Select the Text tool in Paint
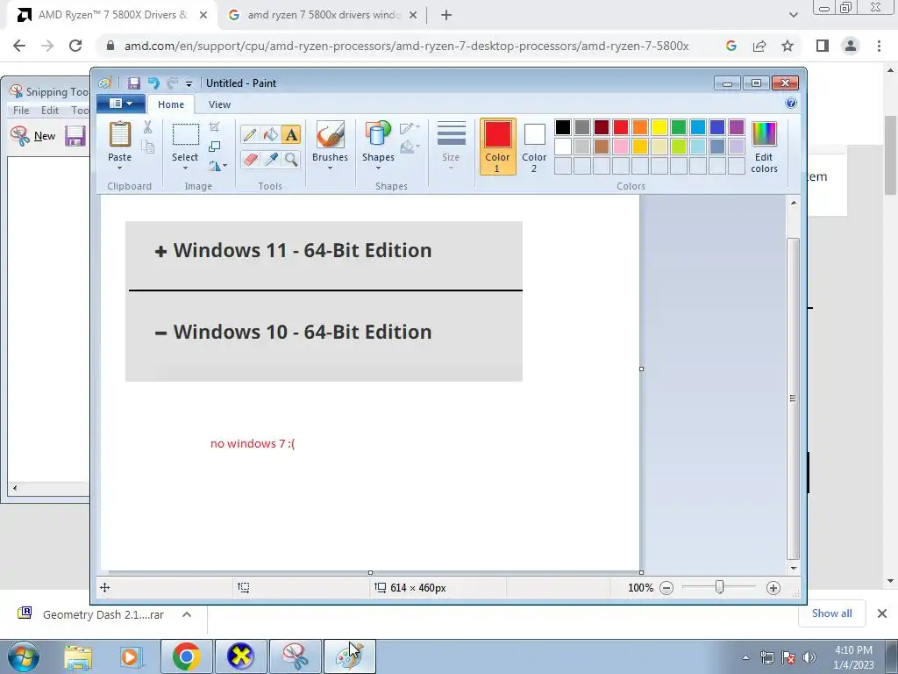Screen dimensions: 898x674 [x=291, y=134]
